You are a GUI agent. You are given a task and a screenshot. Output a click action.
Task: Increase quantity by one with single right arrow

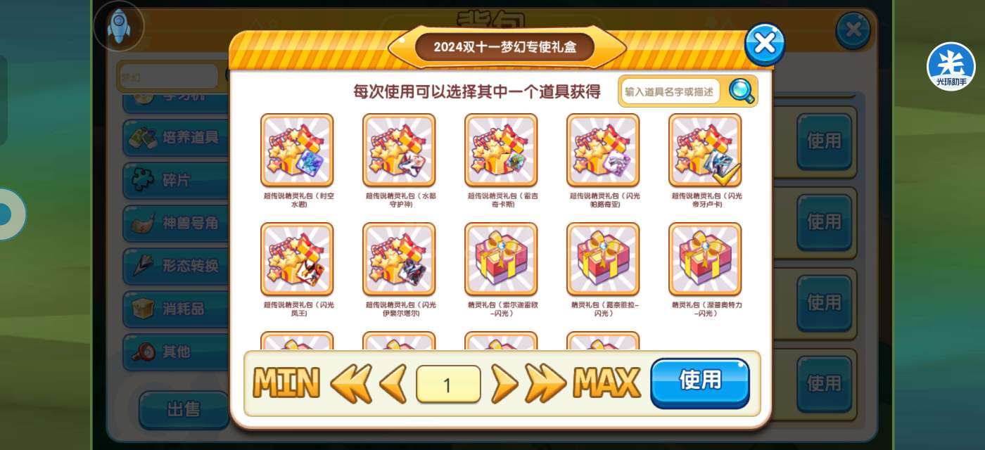click(x=504, y=384)
